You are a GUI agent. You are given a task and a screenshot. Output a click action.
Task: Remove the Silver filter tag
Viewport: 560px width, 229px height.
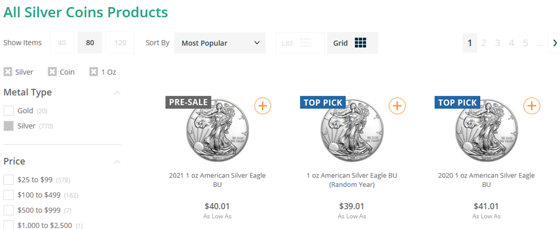[8, 72]
